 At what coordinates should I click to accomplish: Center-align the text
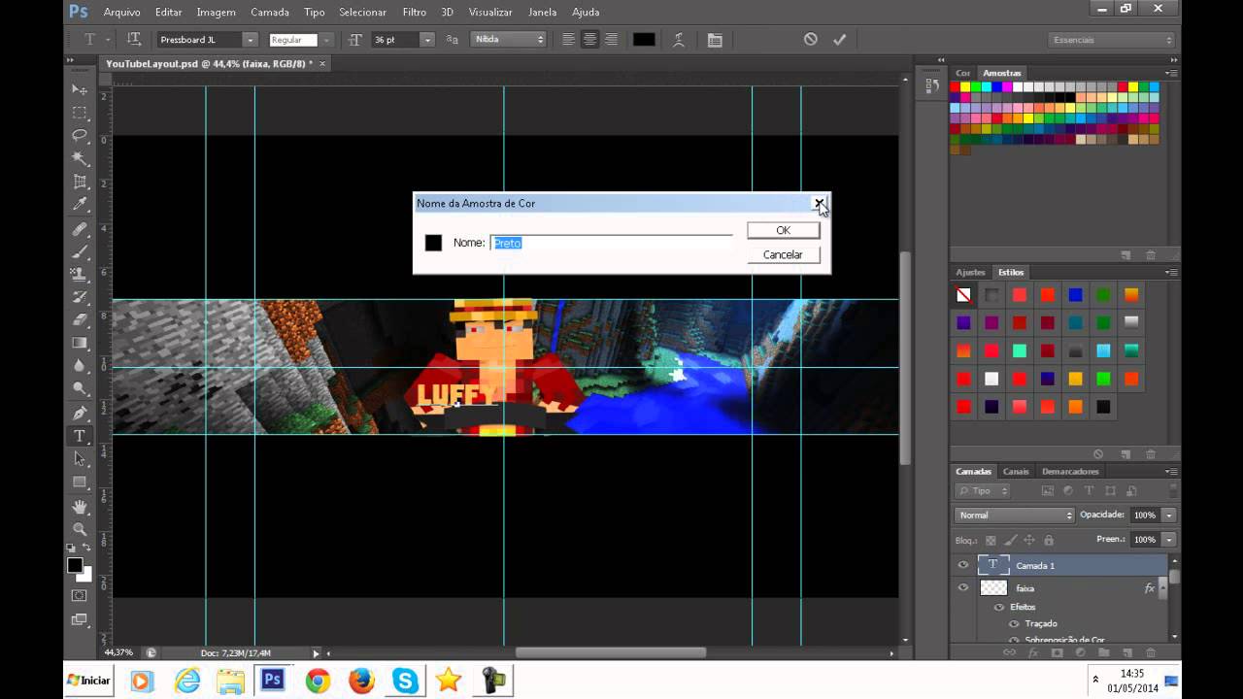(589, 40)
